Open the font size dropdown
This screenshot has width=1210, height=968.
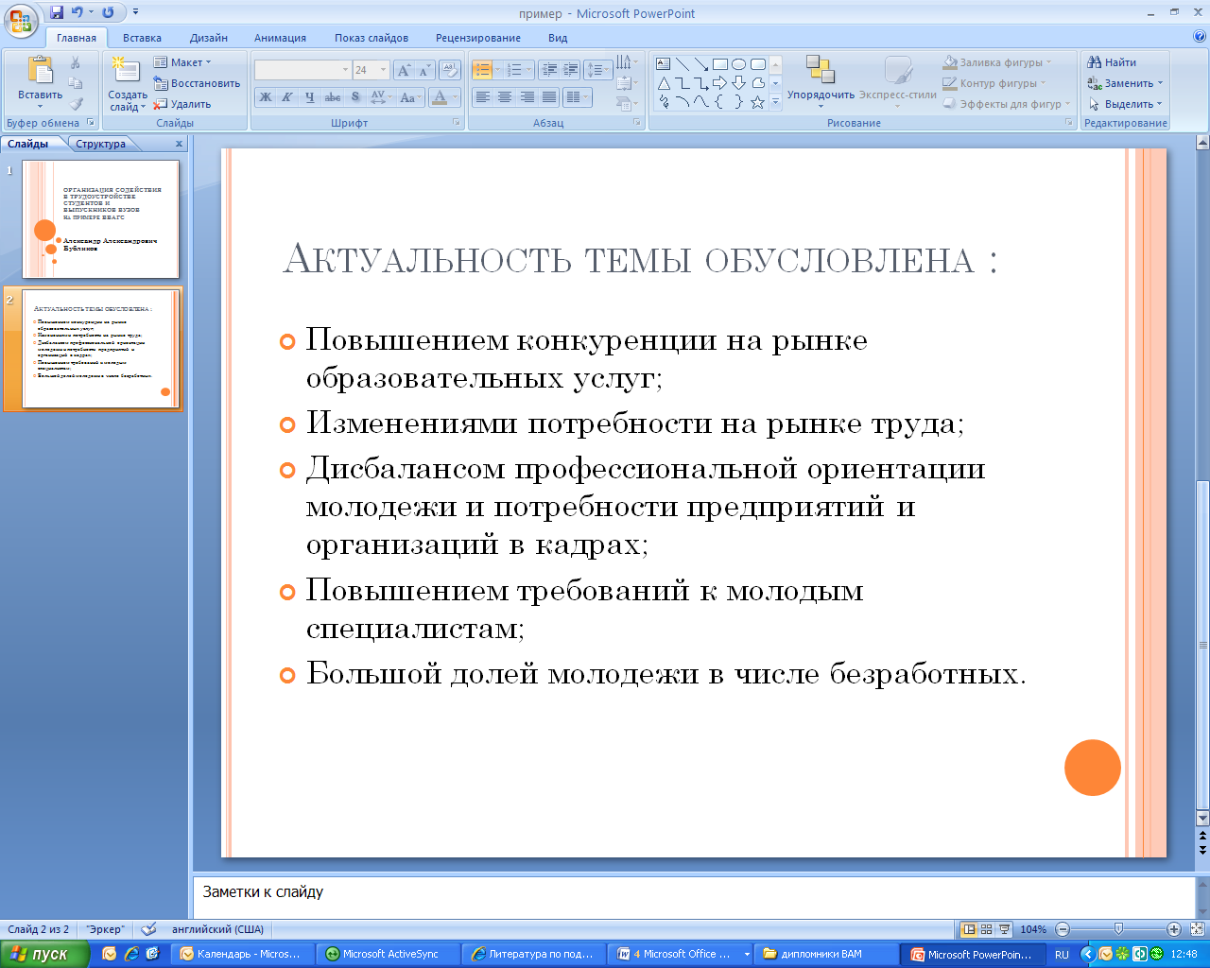383,70
